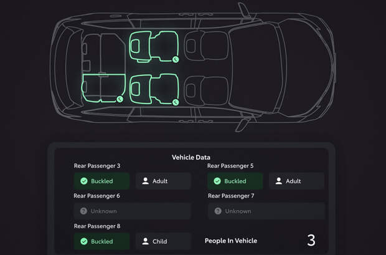Screen dimensions: 386x255
Task: Click the seatbelt badge on the upper middle-row seat
Action: pyautogui.click(x=176, y=59)
